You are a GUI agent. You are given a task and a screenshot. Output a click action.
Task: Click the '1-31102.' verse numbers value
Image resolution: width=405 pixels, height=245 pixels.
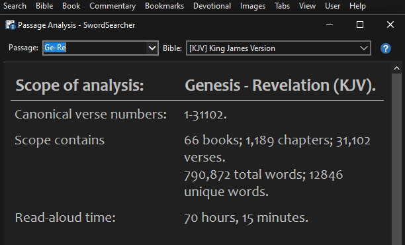point(205,115)
